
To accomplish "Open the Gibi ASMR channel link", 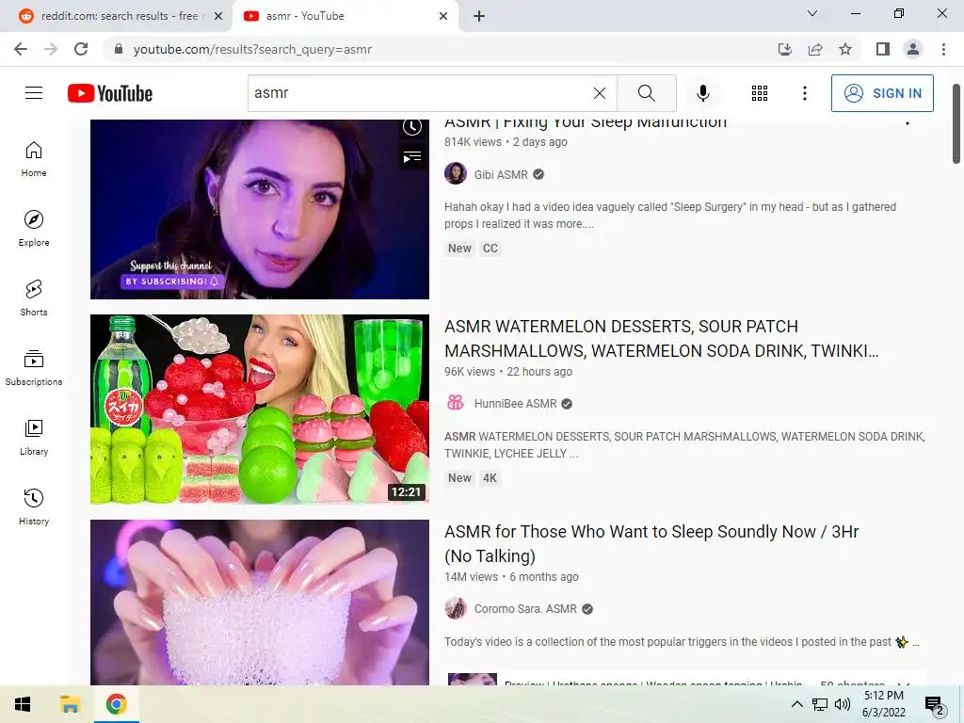I will pyautogui.click(x=501, y=174).
